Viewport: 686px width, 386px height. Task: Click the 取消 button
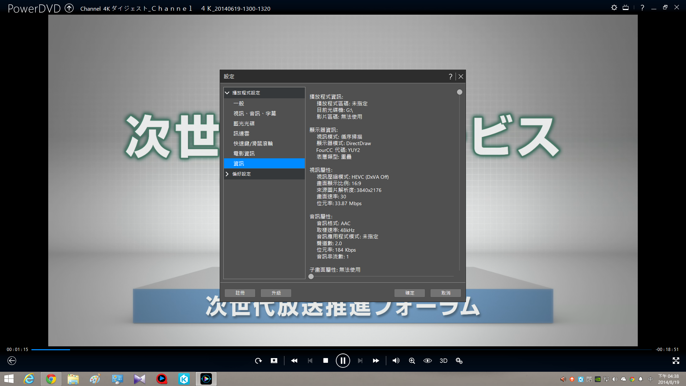pyautogui.click(x=446, y=293)
